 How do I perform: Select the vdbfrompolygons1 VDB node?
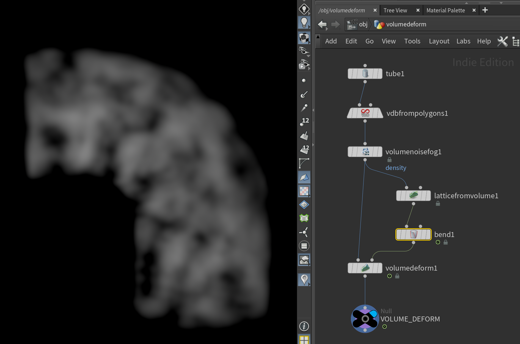tap(365, 113)
